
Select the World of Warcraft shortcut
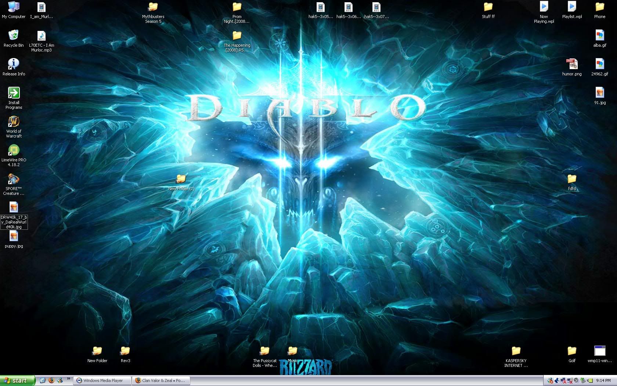coord(14,127)
